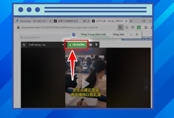
Task: Click the green TẢI XUỐNG download button
Action: [x=77, y=45]
